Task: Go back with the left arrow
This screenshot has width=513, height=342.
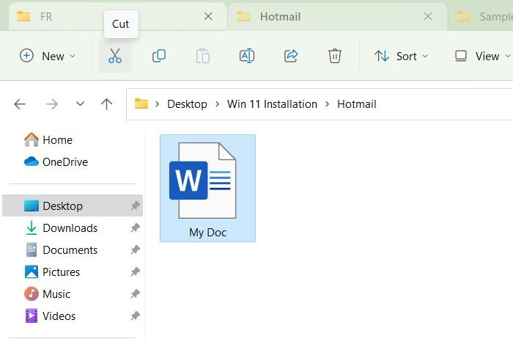Action: (x=20, y=104)
